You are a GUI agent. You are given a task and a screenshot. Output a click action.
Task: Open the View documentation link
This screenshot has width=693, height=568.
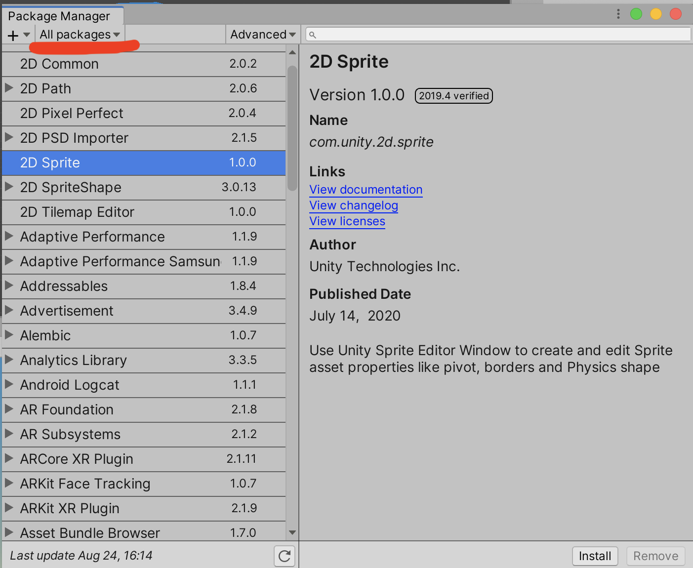pos(366,190)
